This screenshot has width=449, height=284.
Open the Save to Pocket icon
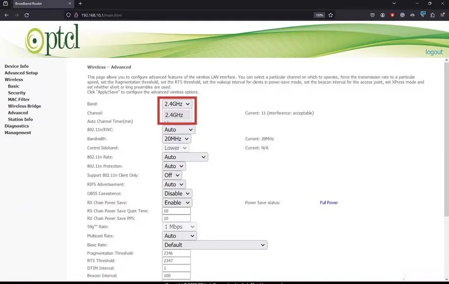[373, 15]
